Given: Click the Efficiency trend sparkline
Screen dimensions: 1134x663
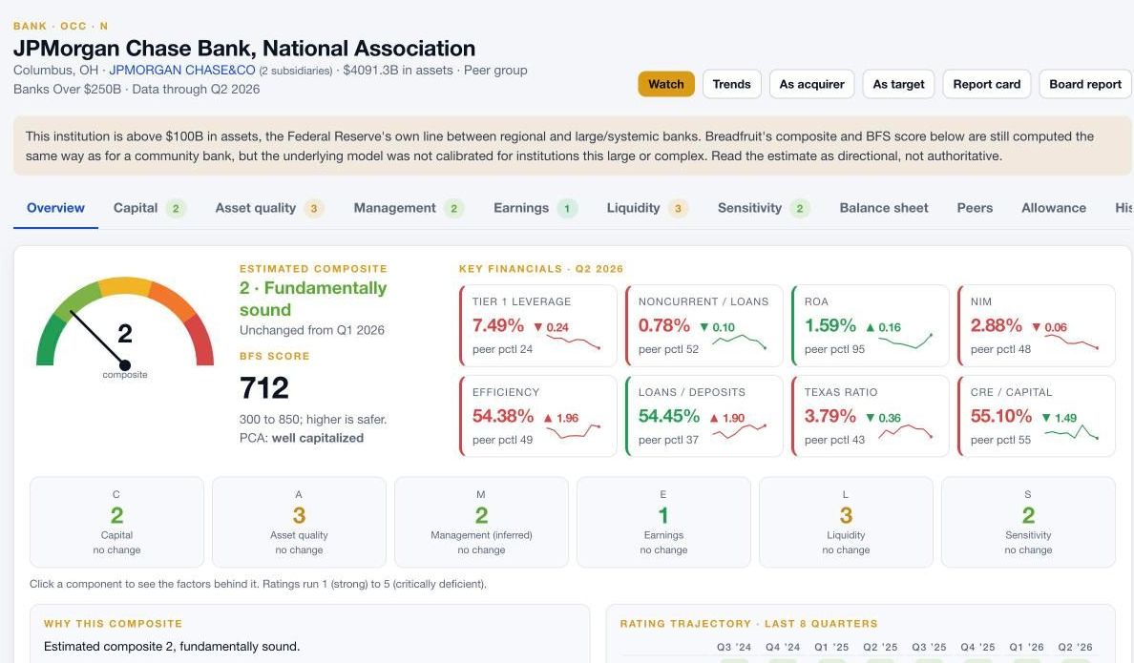Looking at the screenshot, I should click(573, 431).
